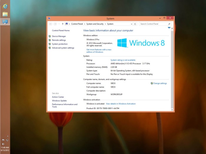Click the Product ID text

pyautogui.click(x=103, y=108)
